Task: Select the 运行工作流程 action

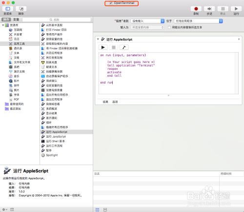Action: pos(54,146)
